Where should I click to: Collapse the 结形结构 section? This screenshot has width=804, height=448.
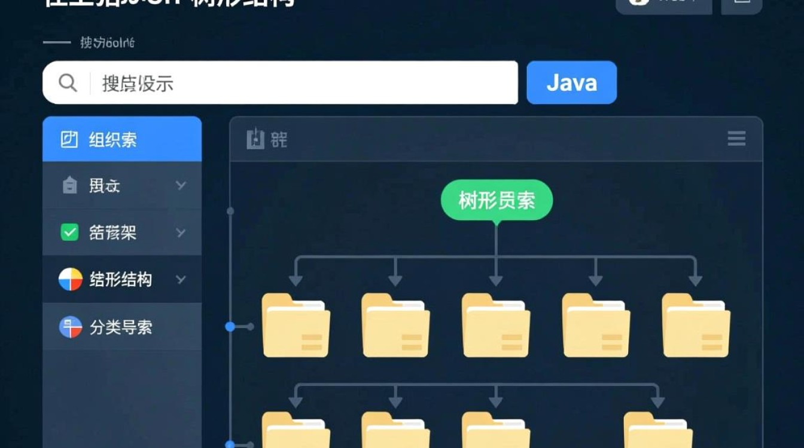[x=181, y=278]
